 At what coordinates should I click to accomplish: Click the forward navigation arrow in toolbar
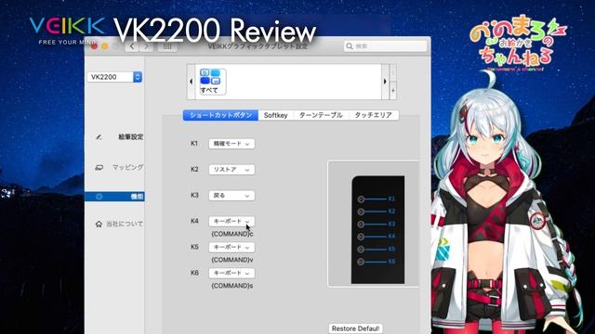[147, 46]
